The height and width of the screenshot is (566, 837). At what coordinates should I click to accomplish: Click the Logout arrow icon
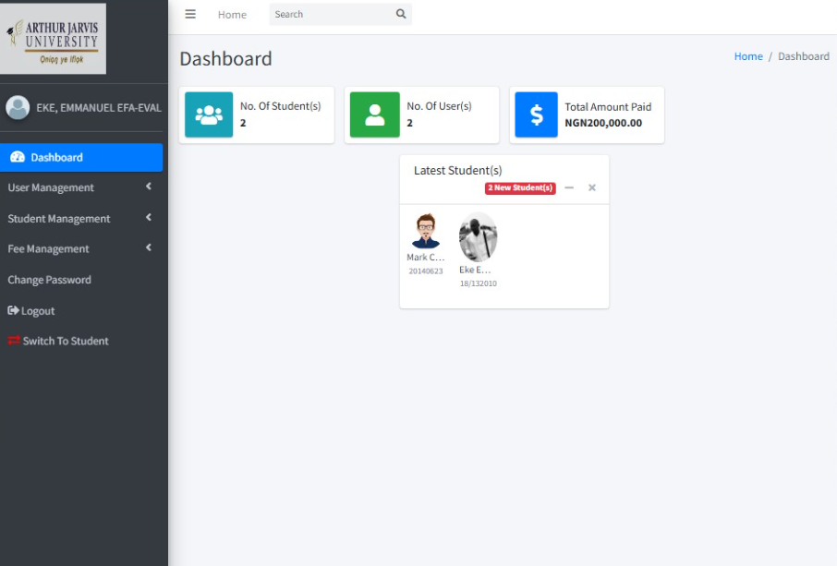pos(13,310)
